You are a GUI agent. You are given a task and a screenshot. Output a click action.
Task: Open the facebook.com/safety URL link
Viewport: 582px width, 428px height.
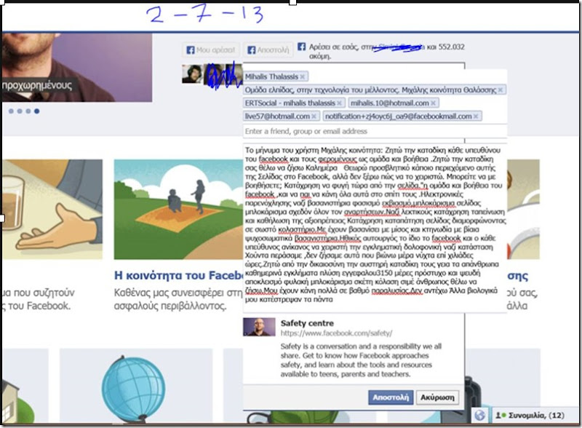click(336, 333)
